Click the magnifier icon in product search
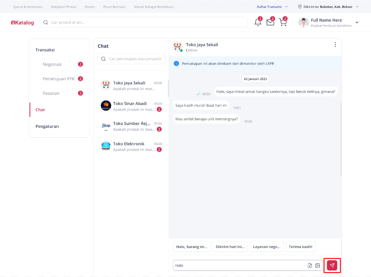Image resolution: width=371 pixels, height=277 pixels. (46, 22)
